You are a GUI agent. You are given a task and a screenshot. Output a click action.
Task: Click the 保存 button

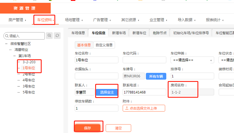[x=88, y=128]
